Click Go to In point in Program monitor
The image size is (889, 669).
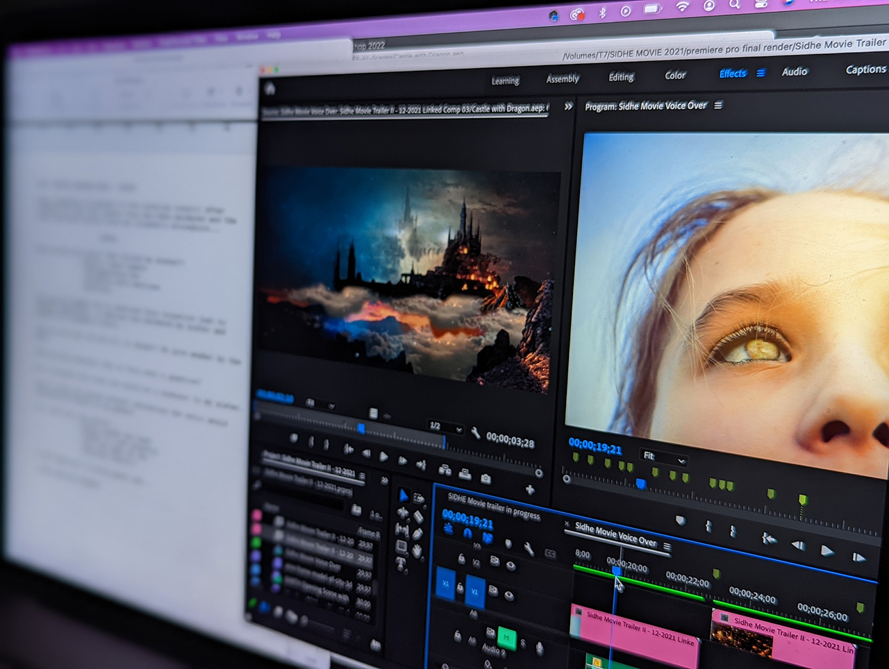769,538
